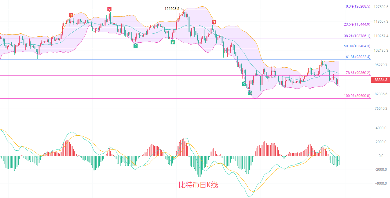Click the 100.0%(80600.0) Fibonacci label
This screenshot has width=390, height=198.
(x=357, y=96)
